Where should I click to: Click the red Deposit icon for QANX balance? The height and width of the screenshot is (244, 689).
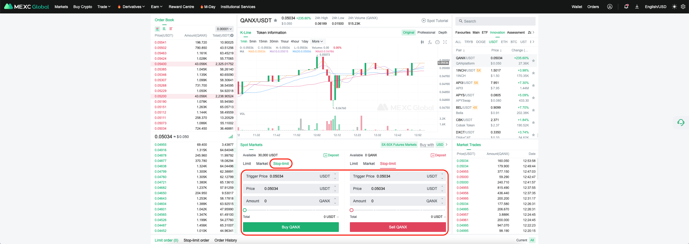point(433,155)
